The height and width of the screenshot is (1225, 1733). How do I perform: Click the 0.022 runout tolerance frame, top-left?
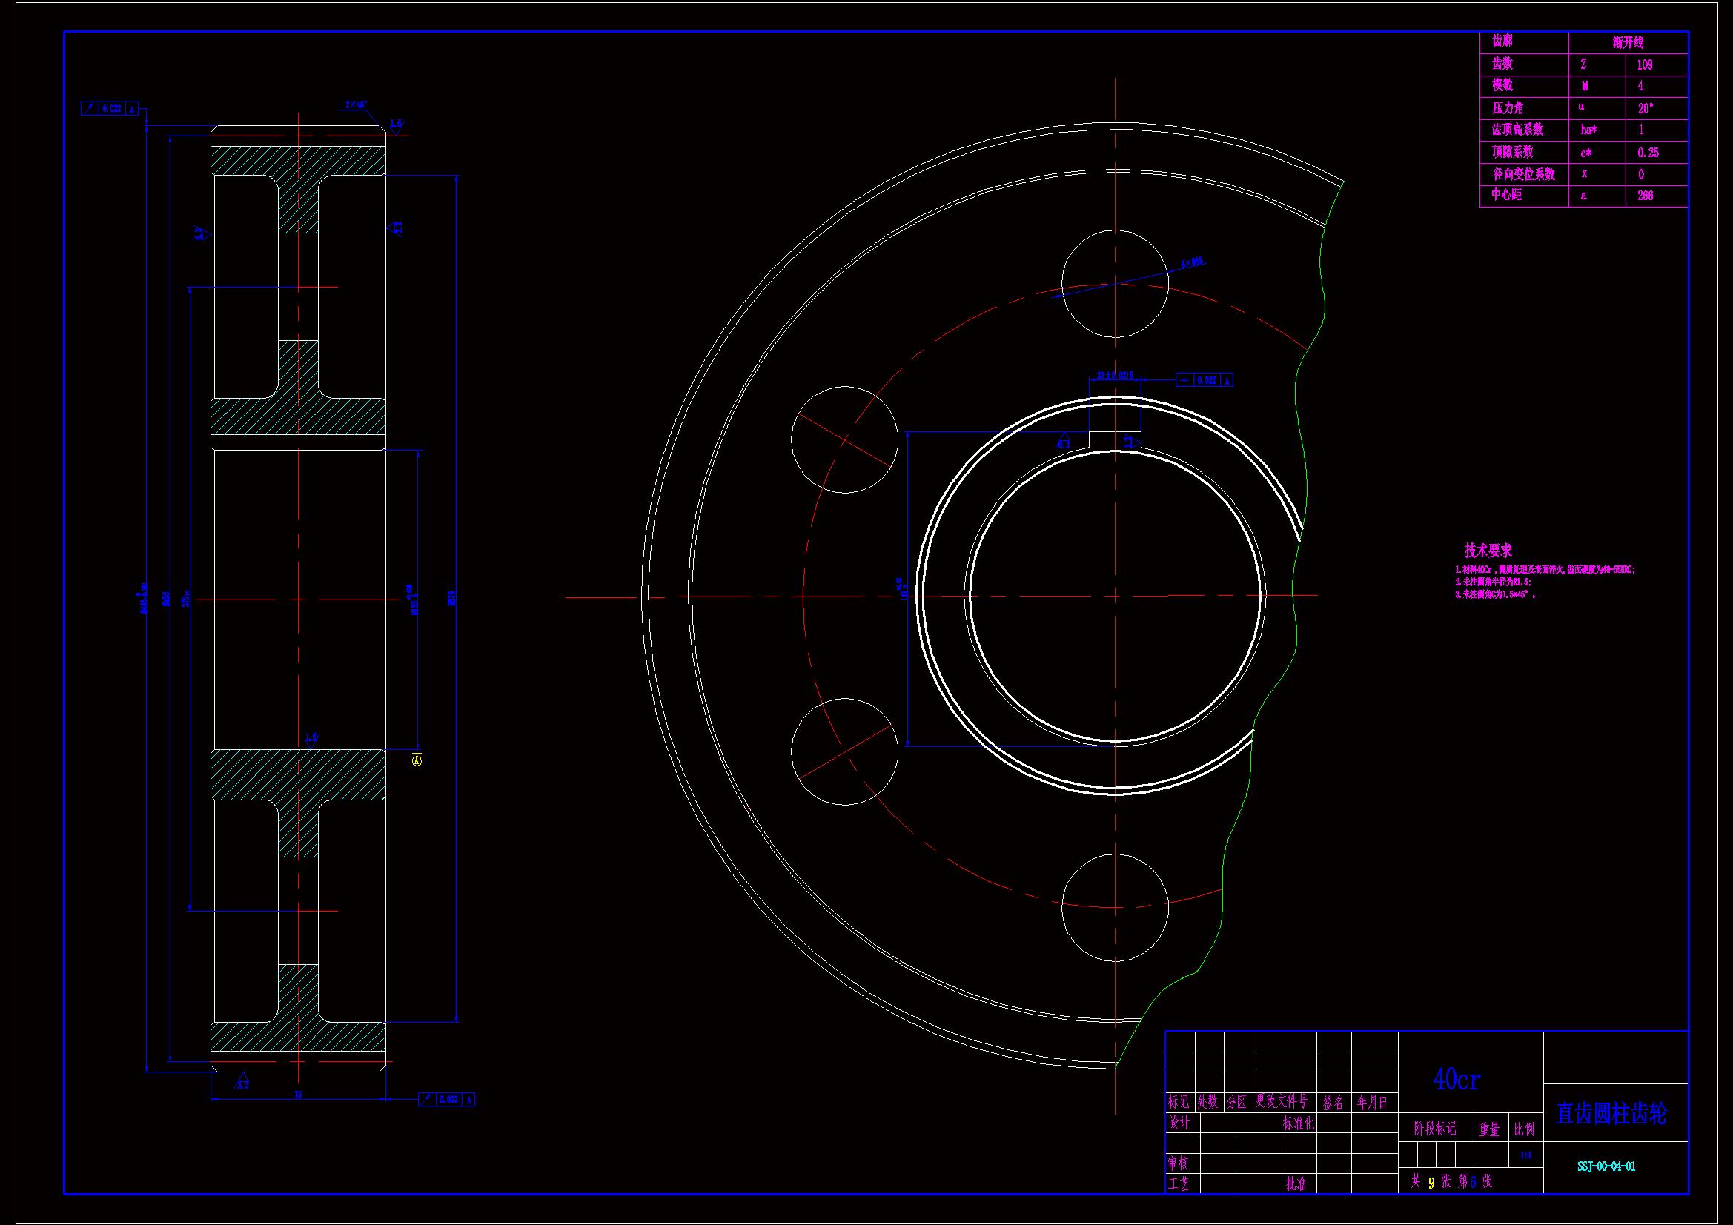point(110,109)
